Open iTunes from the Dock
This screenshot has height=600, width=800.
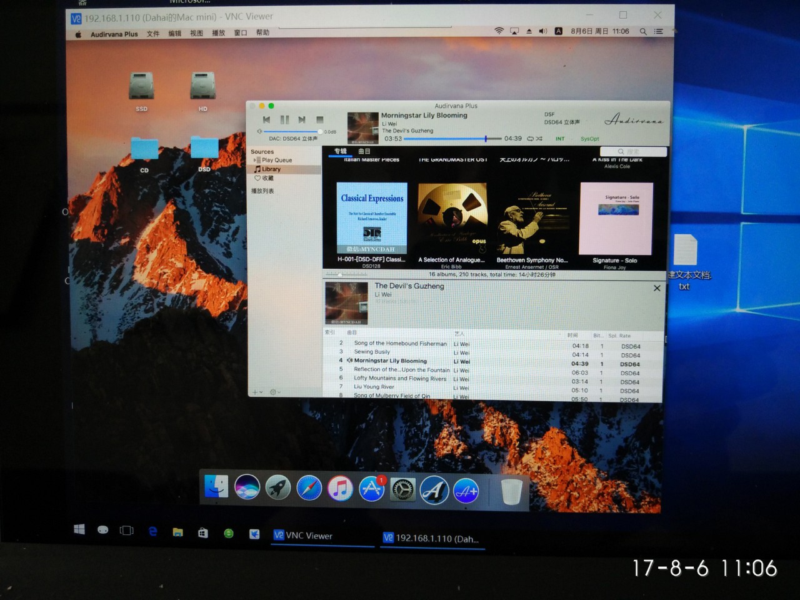(x=340, y=489)
